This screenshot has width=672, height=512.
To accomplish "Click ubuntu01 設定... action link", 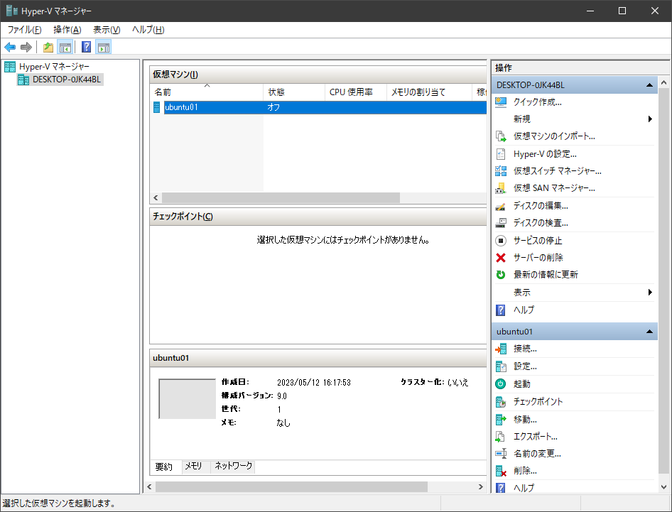I will [x=525, y=366].
